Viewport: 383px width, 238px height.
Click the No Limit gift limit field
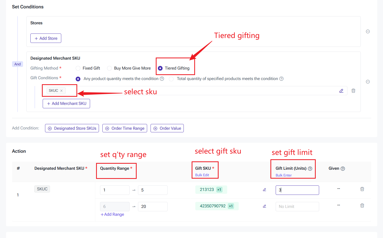pos(297,207)
